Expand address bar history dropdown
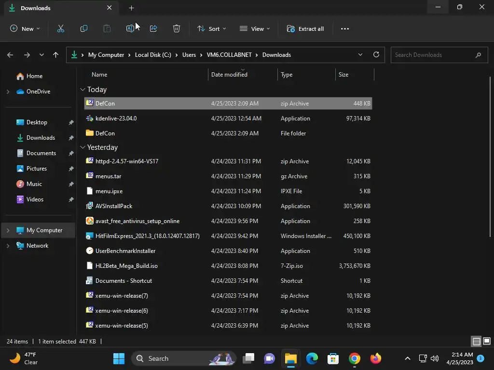The image size is (494, 370). point(360,54)
